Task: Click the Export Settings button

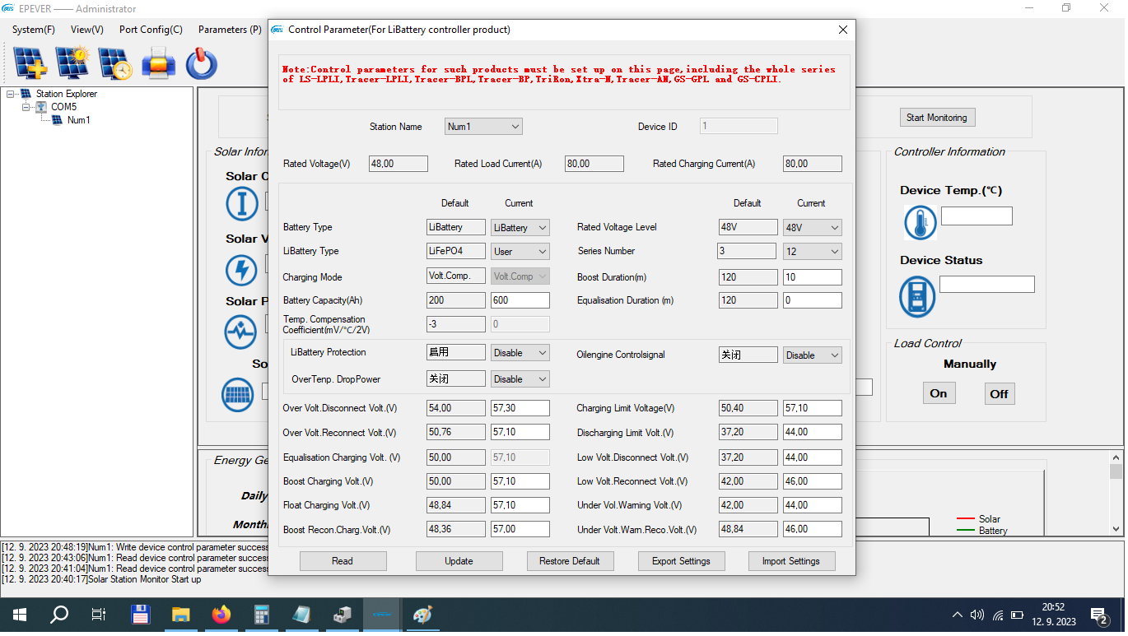Action: click(681, 561)
